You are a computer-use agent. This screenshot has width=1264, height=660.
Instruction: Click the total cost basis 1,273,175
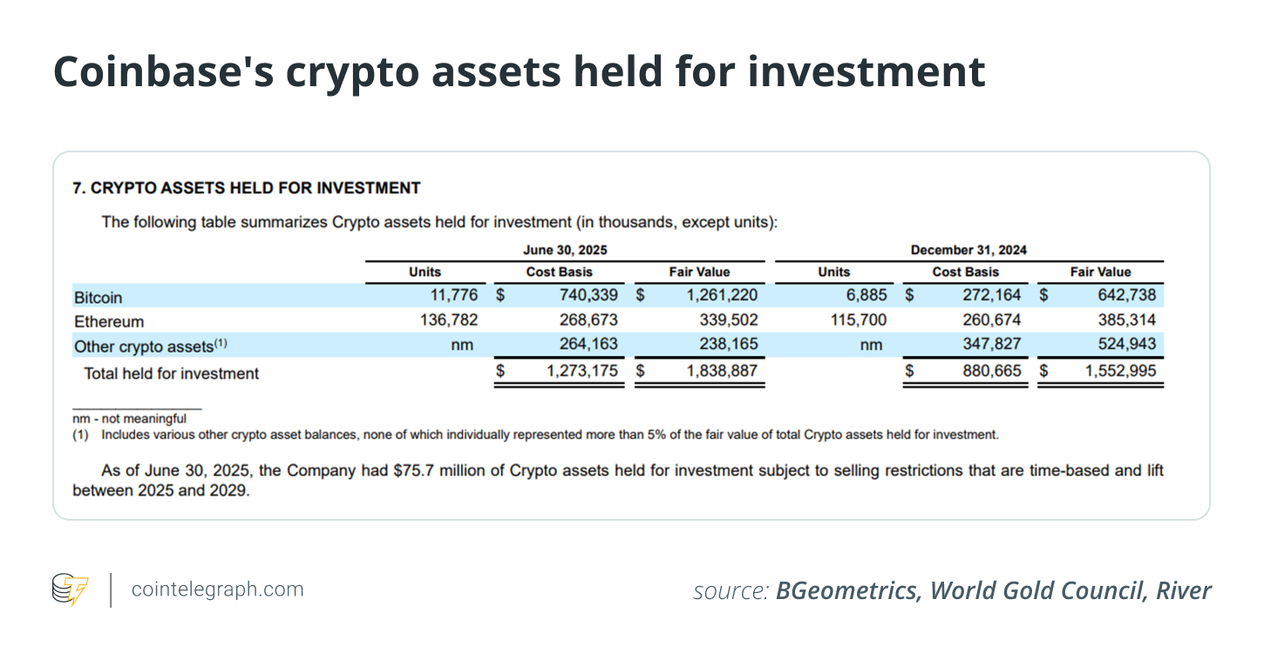[581, 371]
